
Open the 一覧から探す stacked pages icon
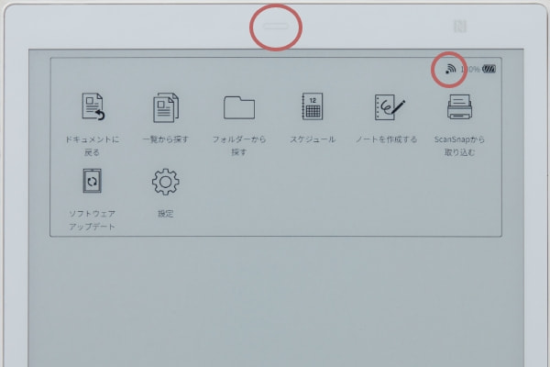pos(165,107)
